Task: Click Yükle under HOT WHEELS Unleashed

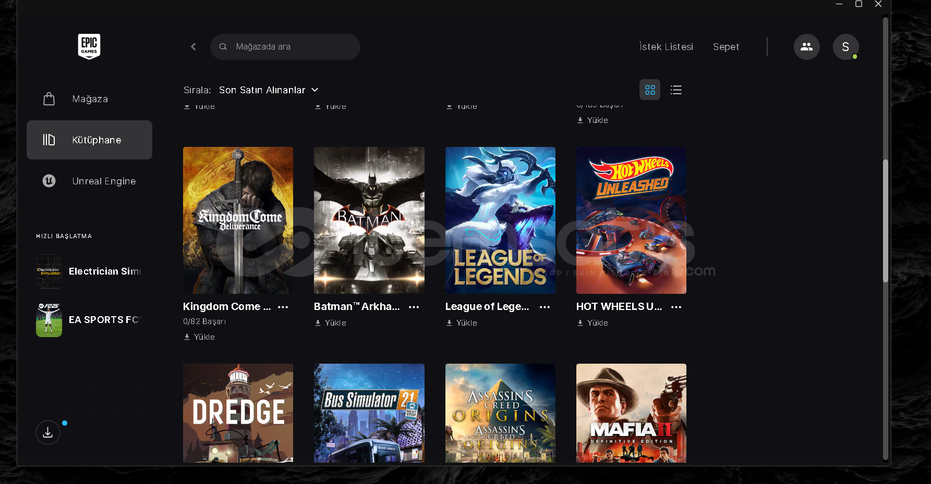Action: coord(597,323)
